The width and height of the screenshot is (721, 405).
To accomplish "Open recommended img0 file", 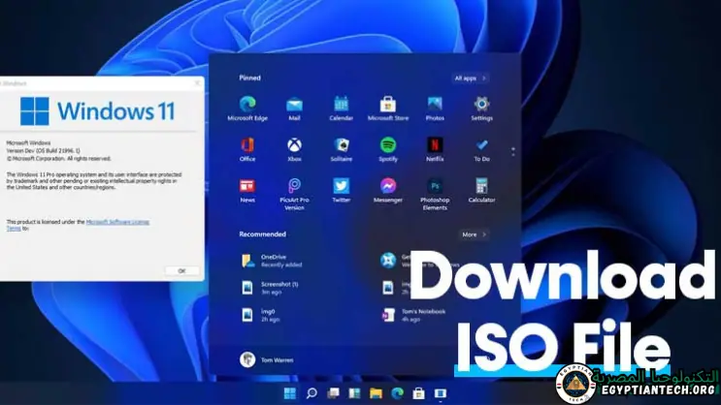I will click(x=260, y=315).
